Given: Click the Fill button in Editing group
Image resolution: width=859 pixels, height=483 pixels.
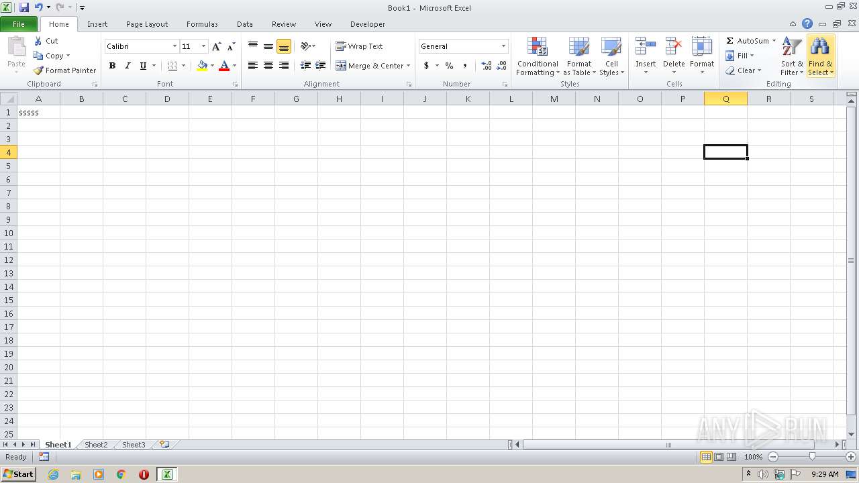Looking at the screenshot, I should [739, 56].
